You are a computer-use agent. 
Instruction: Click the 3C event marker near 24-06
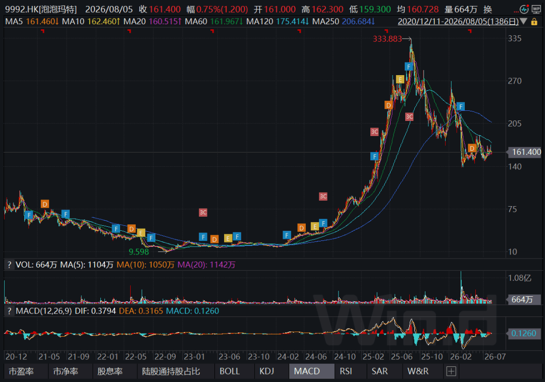tap(323, 197)
